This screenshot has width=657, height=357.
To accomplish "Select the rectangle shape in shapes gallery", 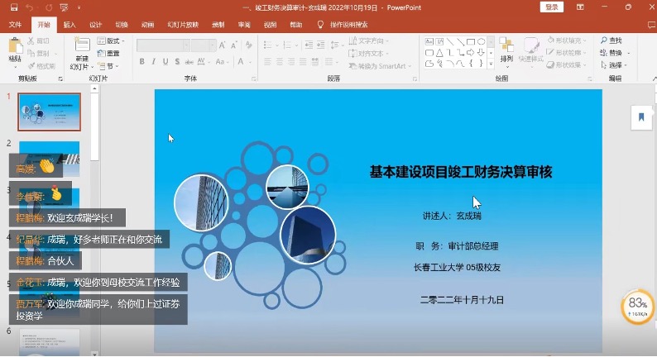I will click(470, 41).
